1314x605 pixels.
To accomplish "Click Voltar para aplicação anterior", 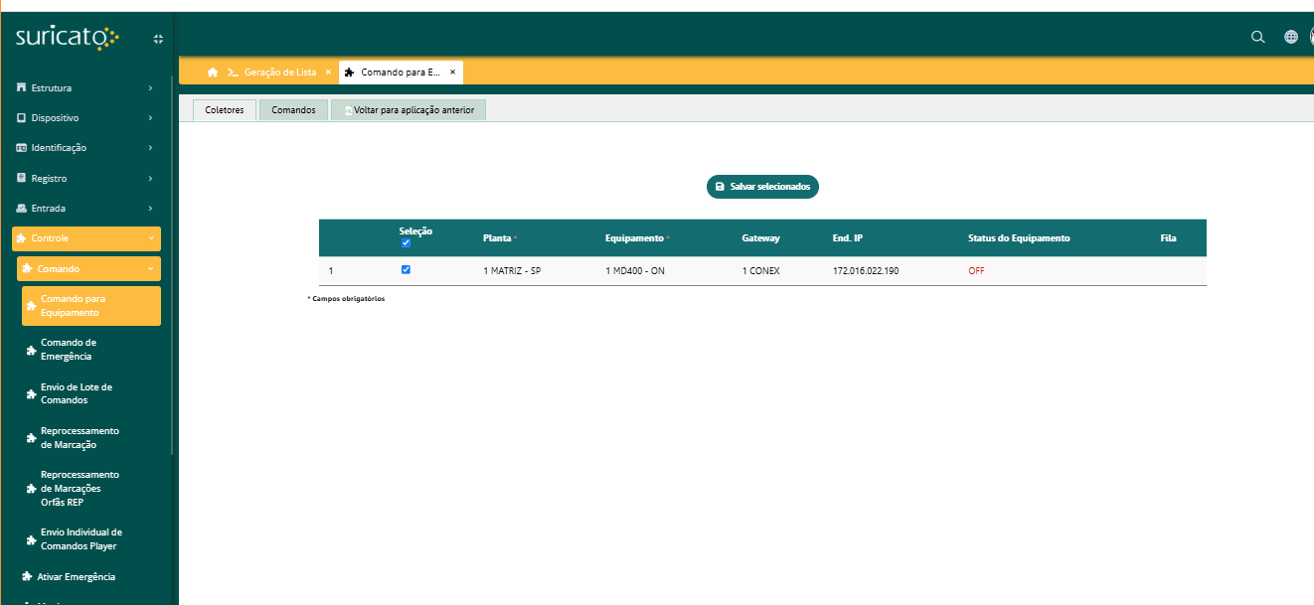I will [409, 110].
